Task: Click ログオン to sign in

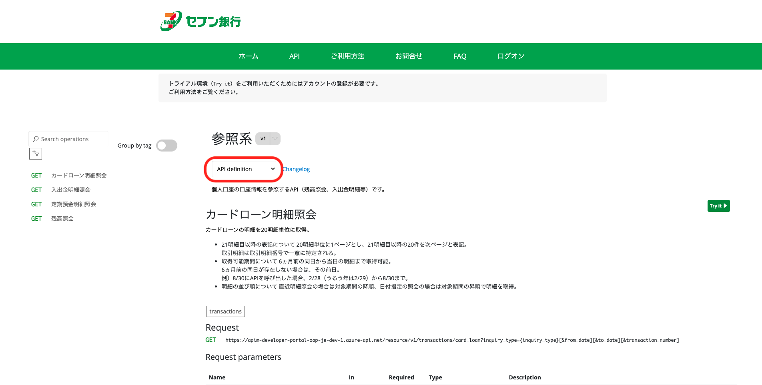Action: pyautogui.click(x=511, y=56)
